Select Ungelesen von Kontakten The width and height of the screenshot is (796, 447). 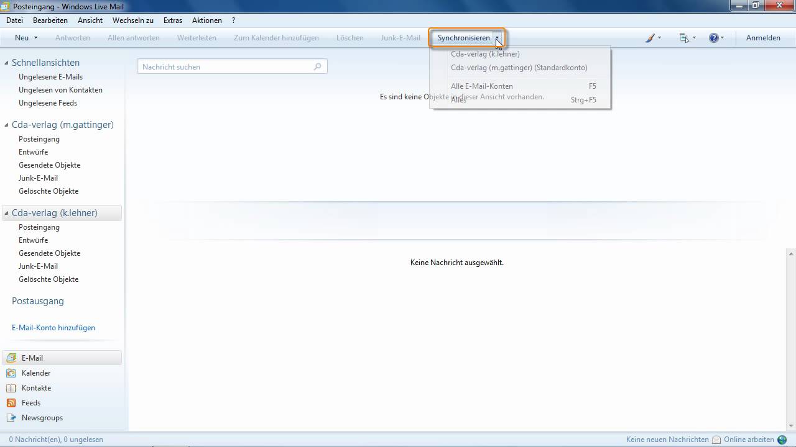[60, 90]
